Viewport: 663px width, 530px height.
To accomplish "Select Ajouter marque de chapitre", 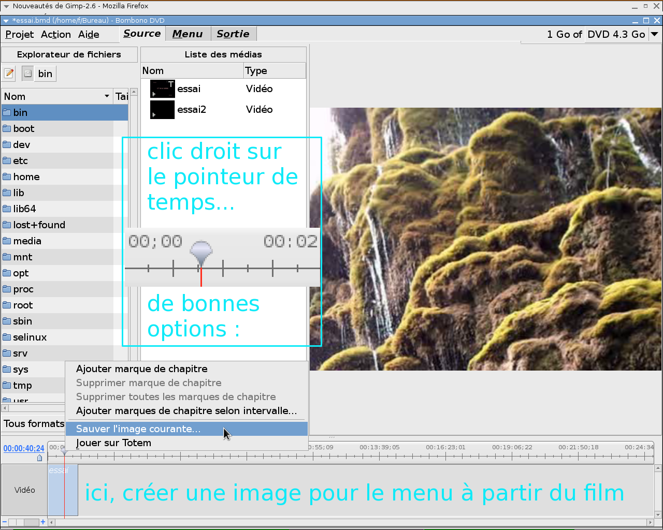I will (x=141, y=369).
